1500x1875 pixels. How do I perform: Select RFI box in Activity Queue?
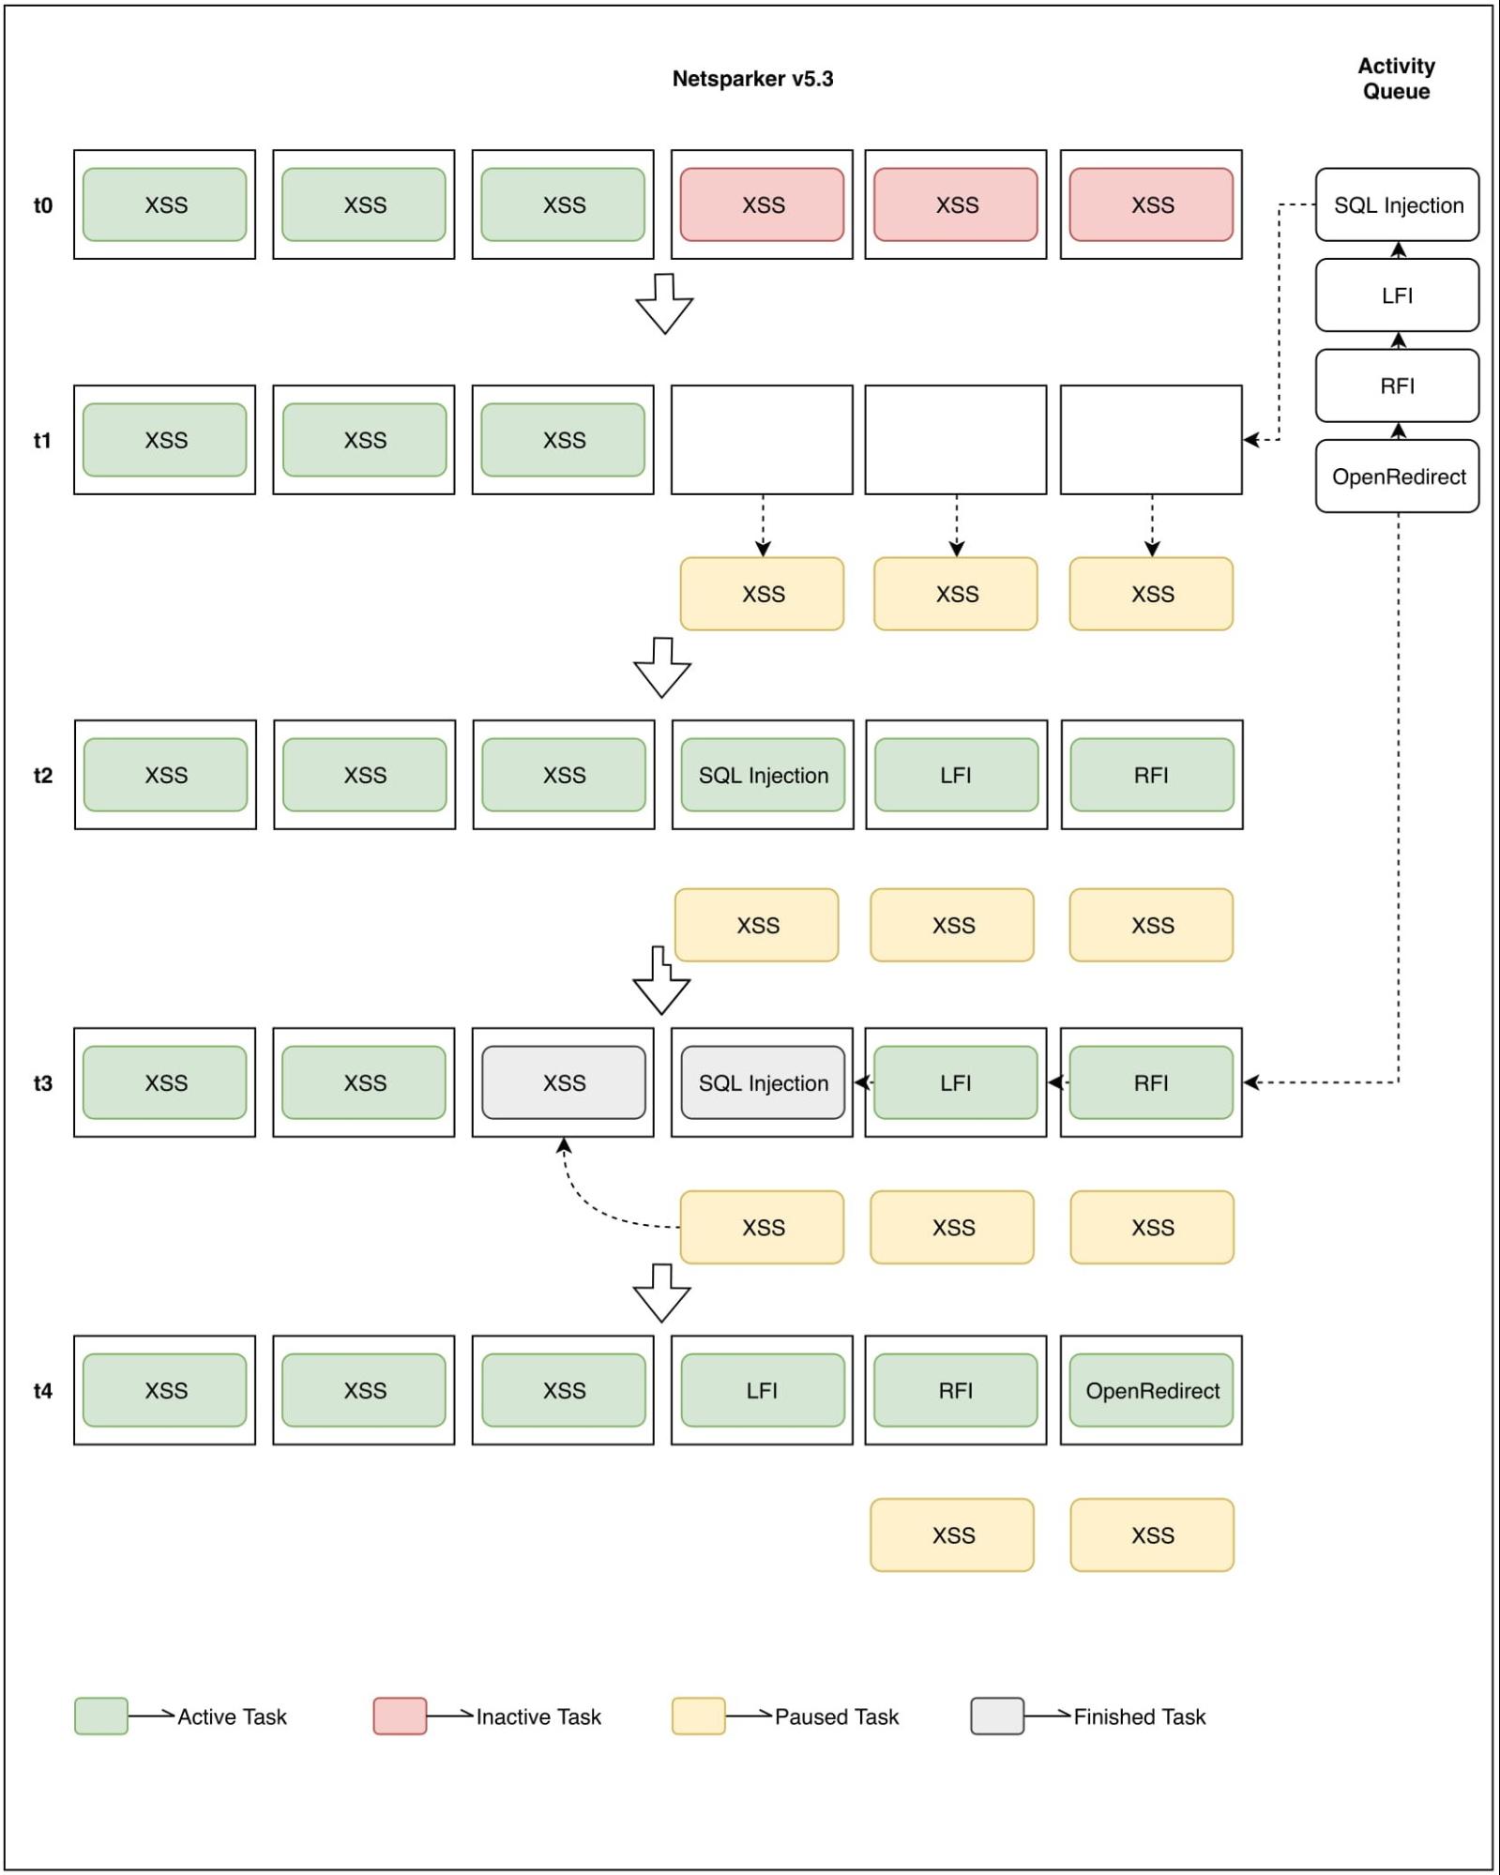tap(1397, 386)
